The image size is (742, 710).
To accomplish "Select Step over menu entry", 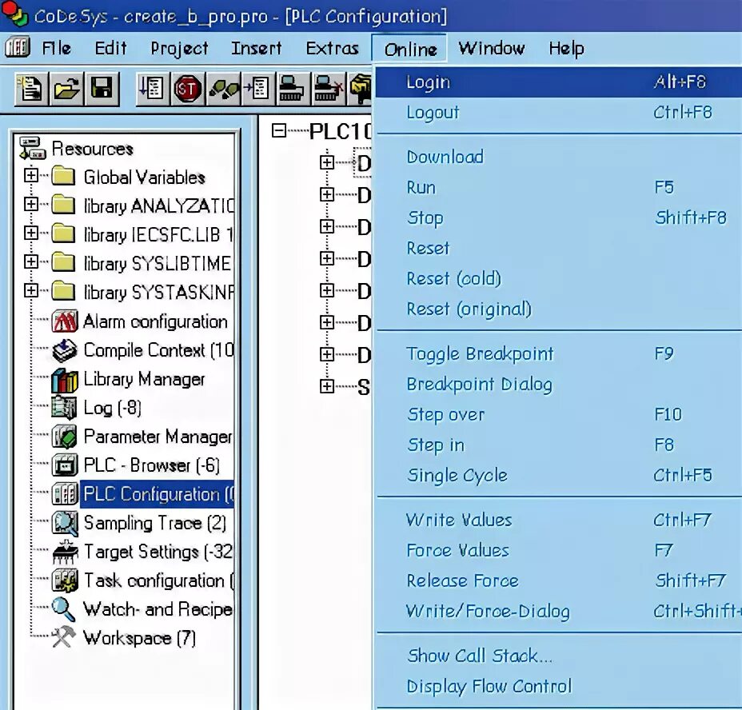I will tap(558, 415).
